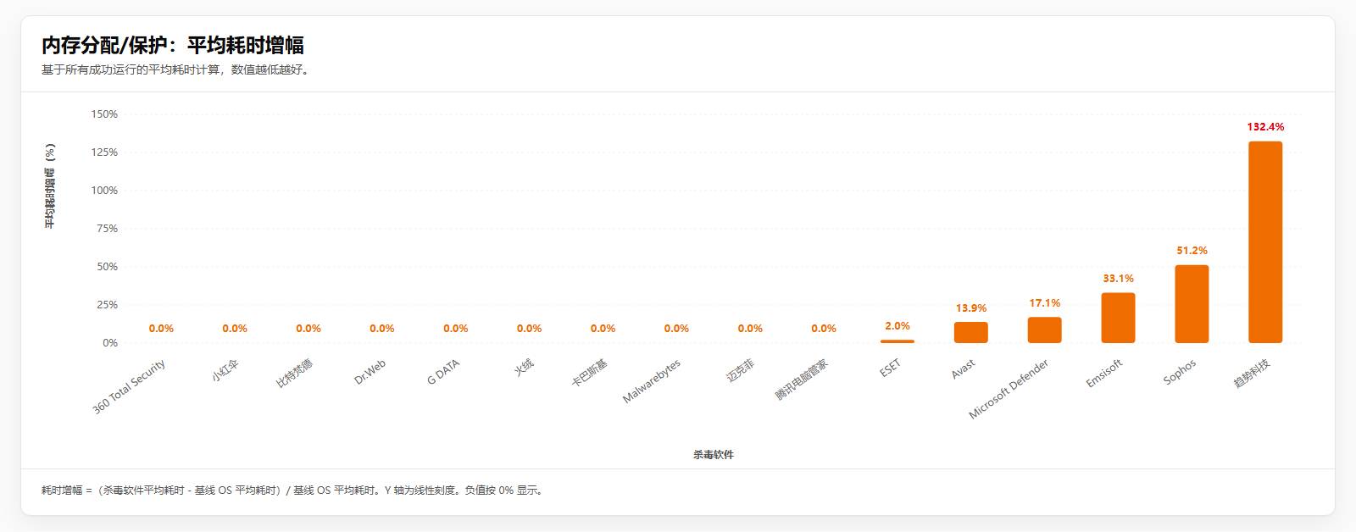Click the Malwarebytes axis label
Image resolution: width=1356 pixels, height=532 pixels.
[652, 382]
